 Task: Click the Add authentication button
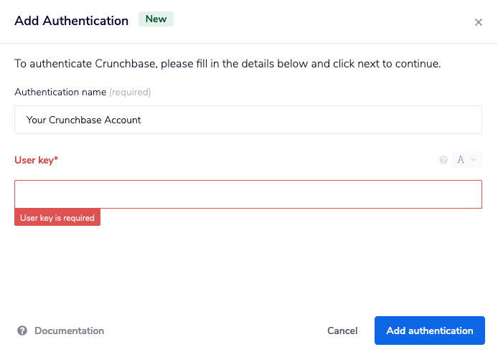pos(429,330)
